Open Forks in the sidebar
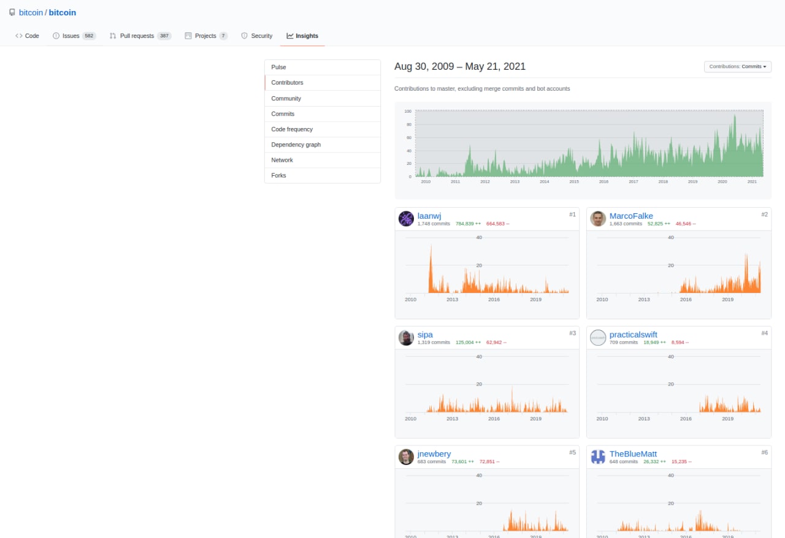This screenshot has width=785, height=538. pos(323,175)
